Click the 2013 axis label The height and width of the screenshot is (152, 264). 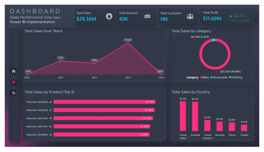coord(128,78)
